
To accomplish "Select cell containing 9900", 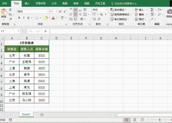I will click(x=42, y=75).
